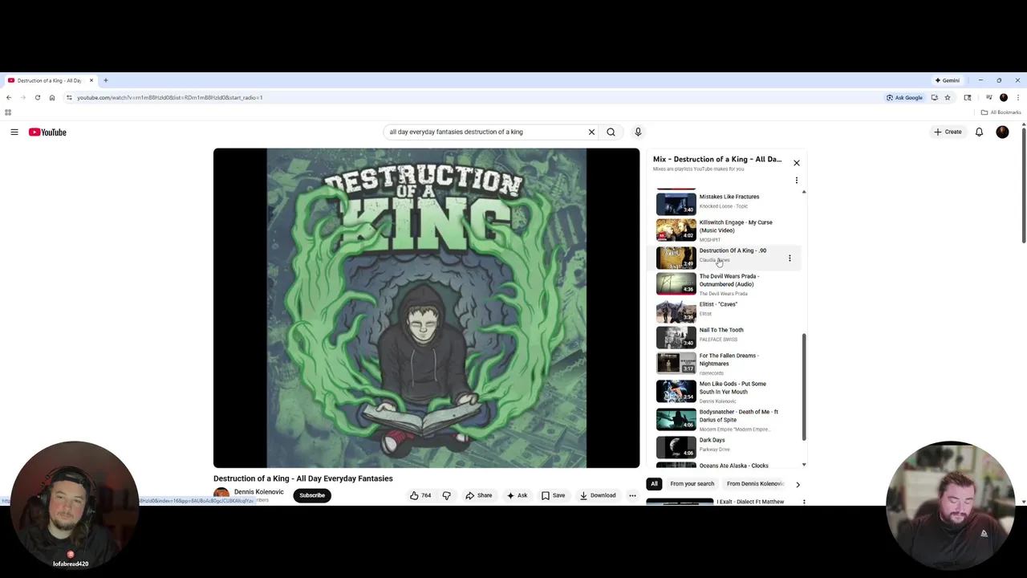Select From Dennis Kolenovic chip
This screenshot has height=578, width=1027.
754,484
